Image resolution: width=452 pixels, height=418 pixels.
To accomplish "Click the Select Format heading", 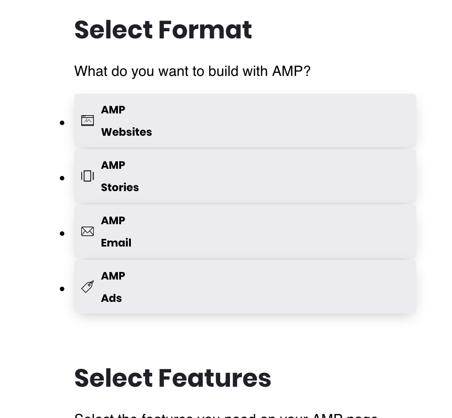I will pyautogui.click(x=163, y=29).
